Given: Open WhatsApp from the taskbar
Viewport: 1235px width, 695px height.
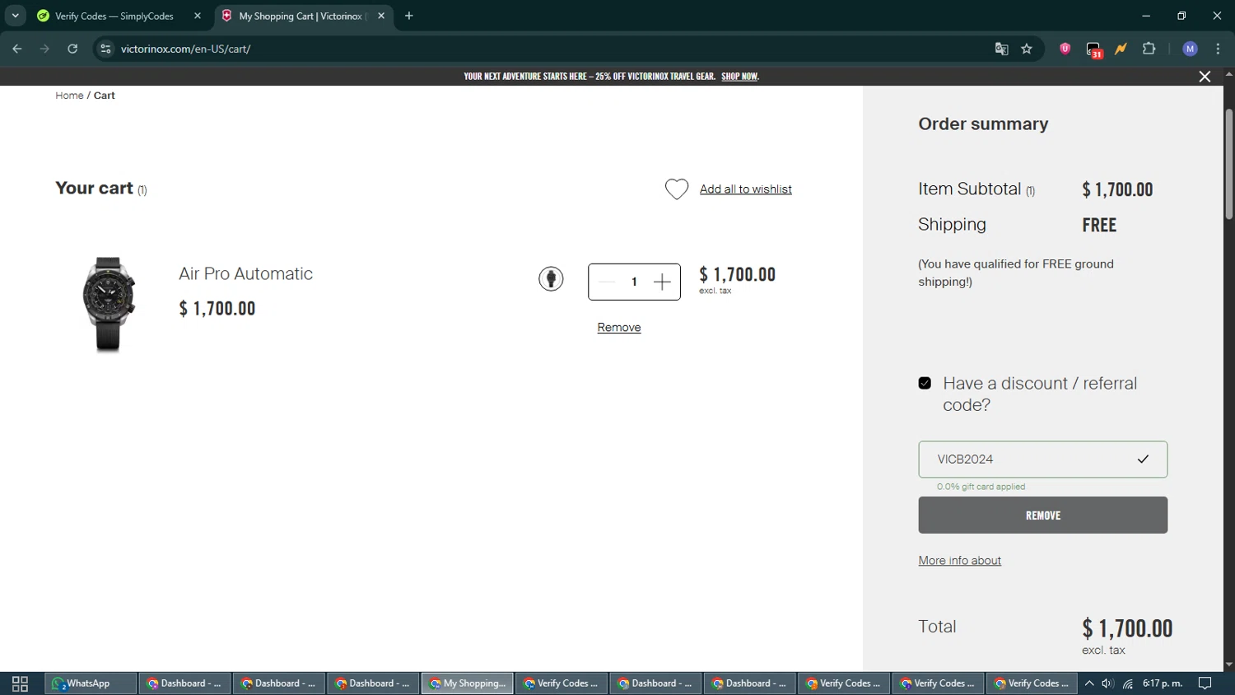Looking at the screenshot, I should click(x=90, y=683).
